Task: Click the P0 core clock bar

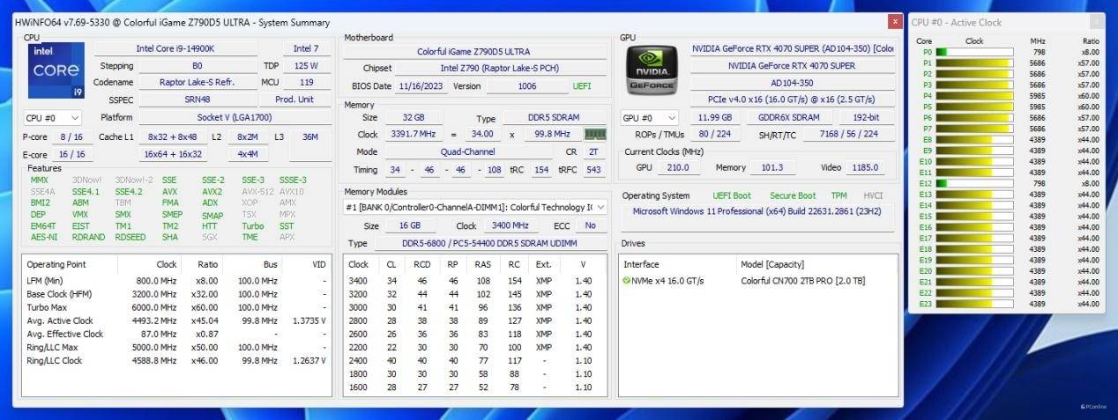Action: click(973, 52)
